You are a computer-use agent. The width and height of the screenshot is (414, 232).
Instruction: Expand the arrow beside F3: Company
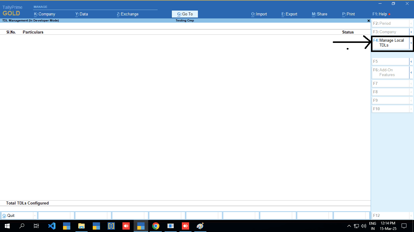click(411, 32)
